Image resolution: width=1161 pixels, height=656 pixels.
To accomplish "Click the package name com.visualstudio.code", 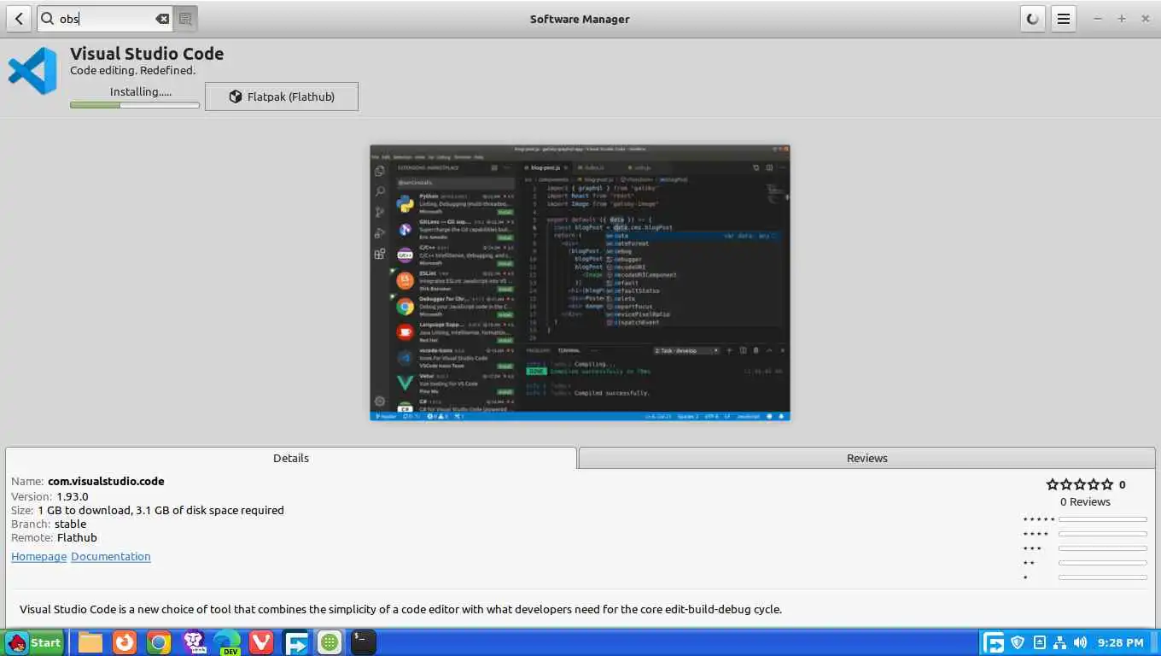I will click(106, 481).
